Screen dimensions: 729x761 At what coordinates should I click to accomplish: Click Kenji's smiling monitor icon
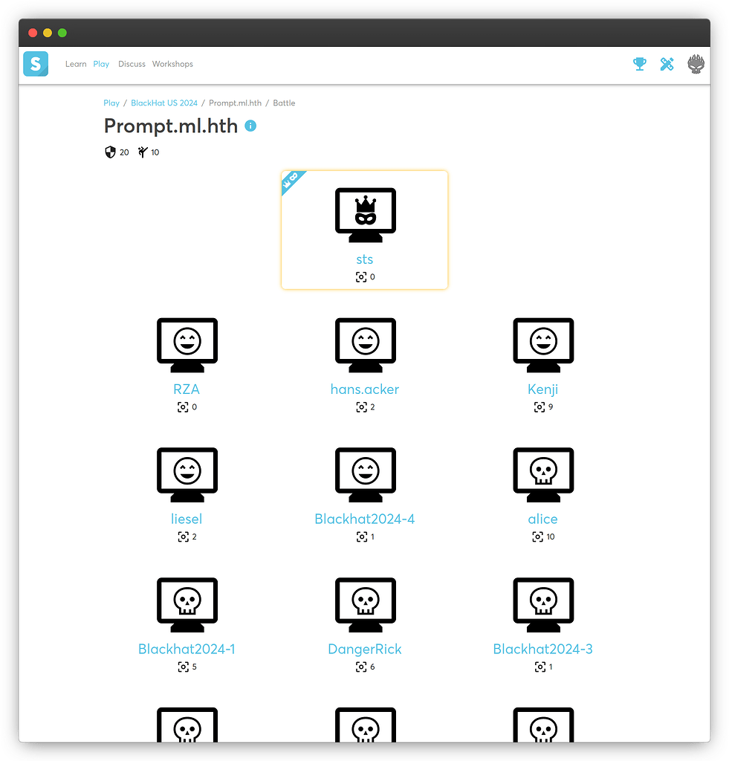point(543,345)
